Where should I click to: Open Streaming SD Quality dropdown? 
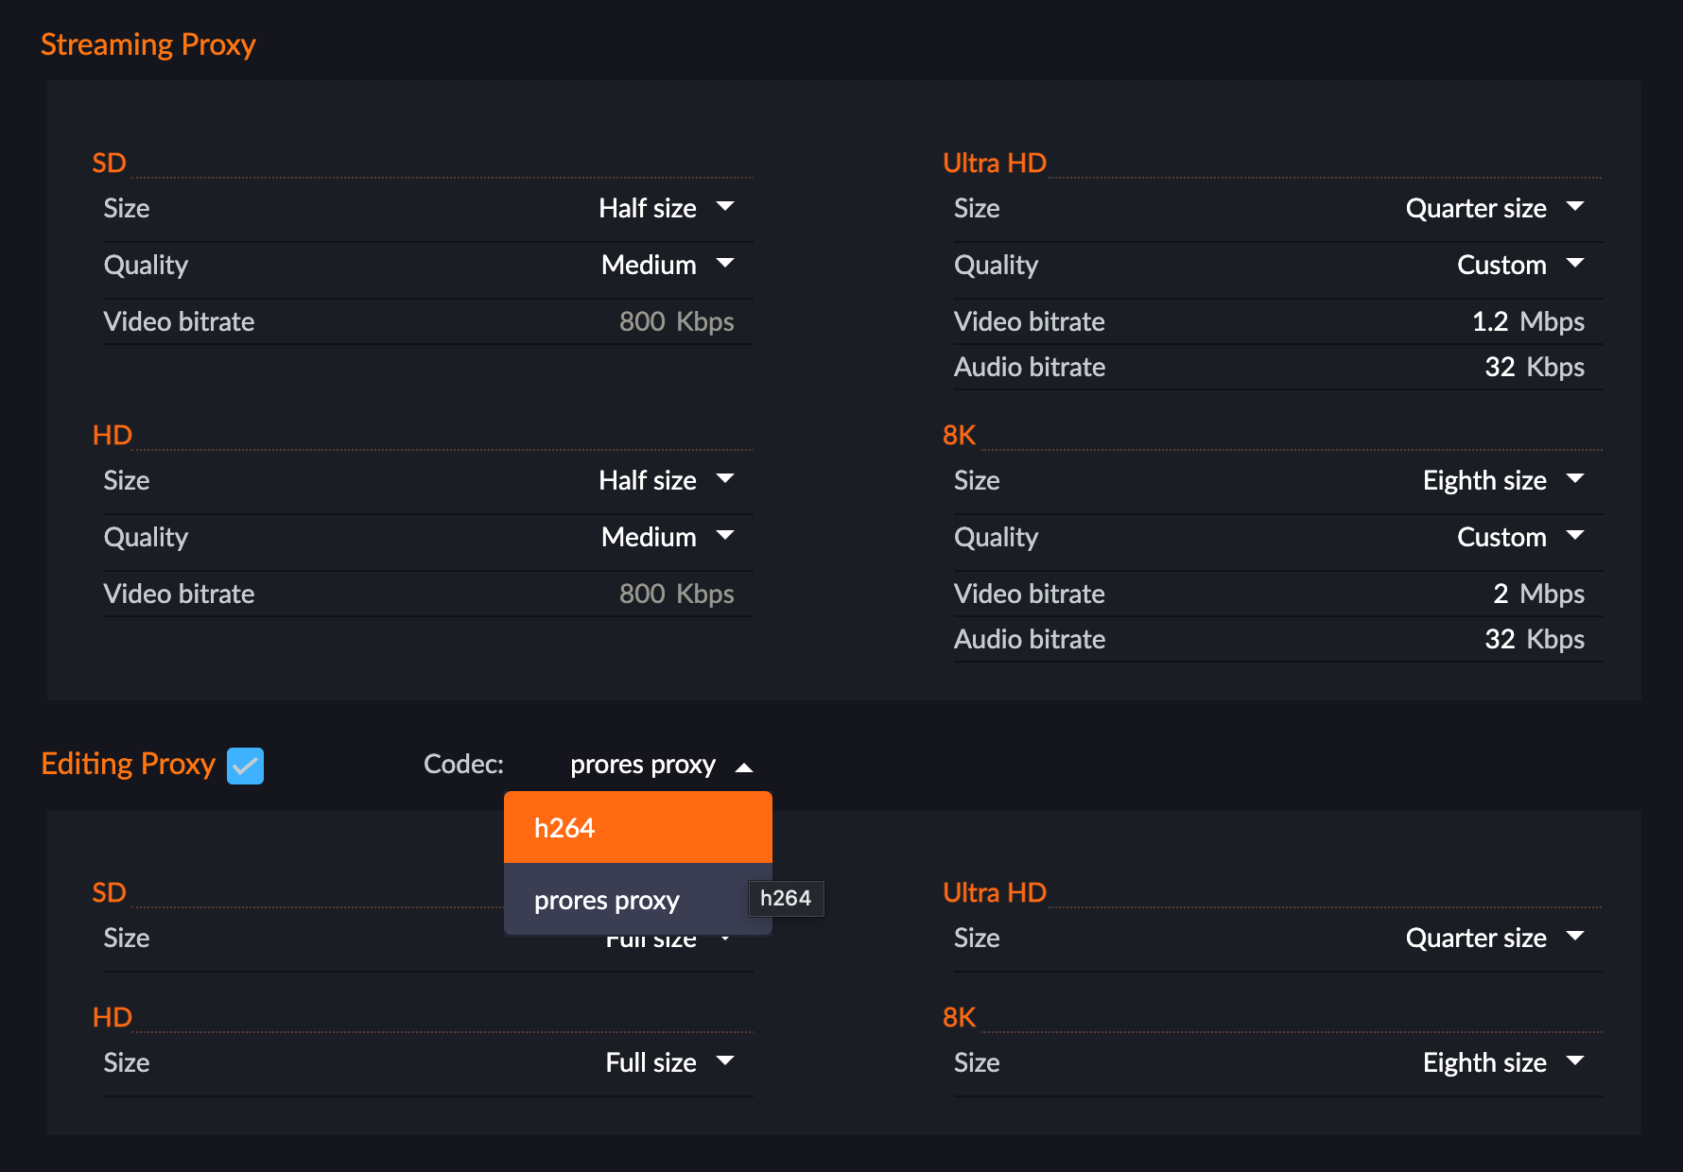pyautogui.click(x=666, y=265)
